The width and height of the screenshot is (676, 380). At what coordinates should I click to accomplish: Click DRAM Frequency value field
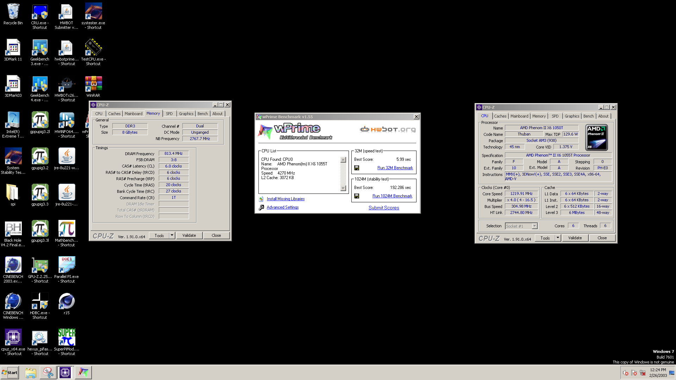click(x=174, y=153)
